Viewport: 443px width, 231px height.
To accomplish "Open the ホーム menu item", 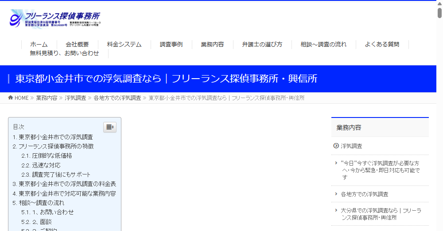I will pos(39,44).
